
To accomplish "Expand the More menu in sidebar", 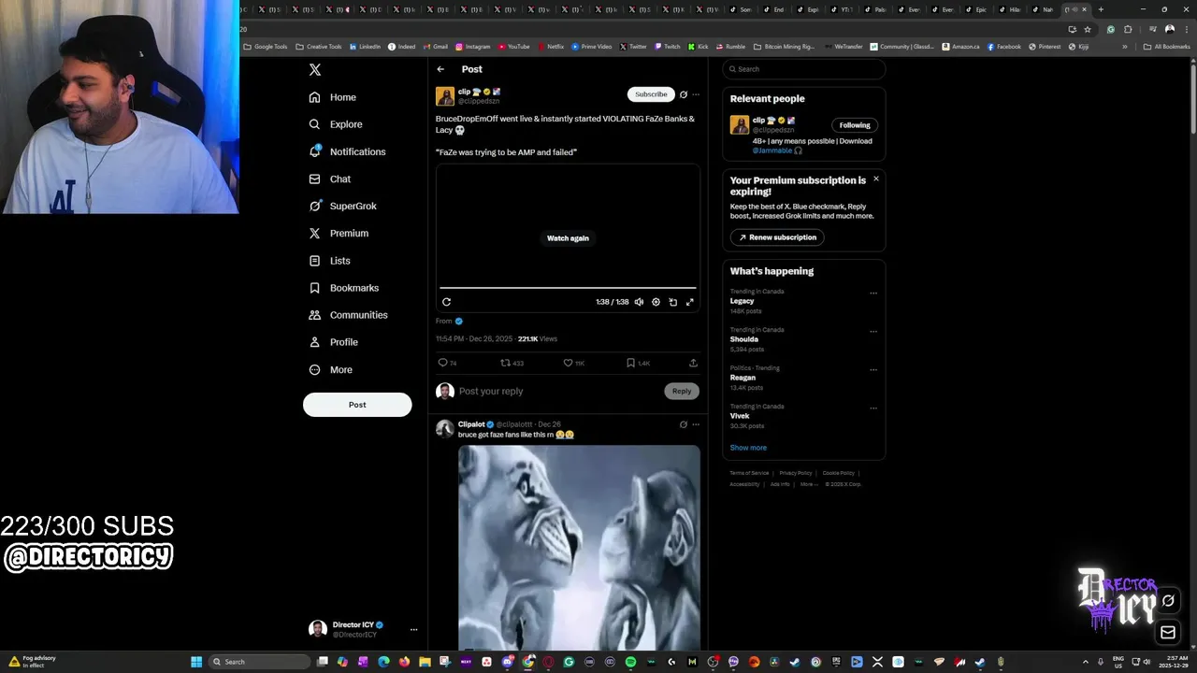I will point(330,369).
